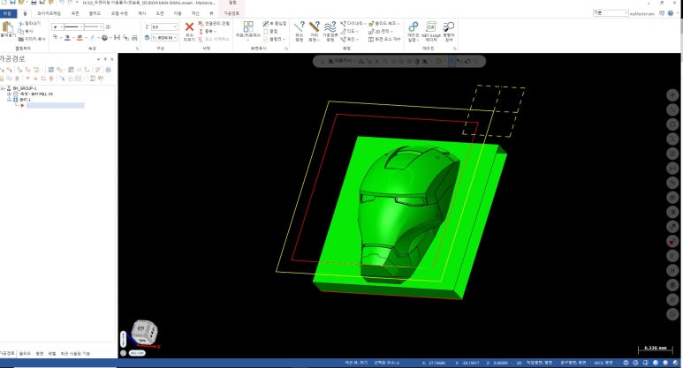The image size is (683, 368).
Task: Collapse the BHT-1 toolpath group node
Action: coord(9,100)
